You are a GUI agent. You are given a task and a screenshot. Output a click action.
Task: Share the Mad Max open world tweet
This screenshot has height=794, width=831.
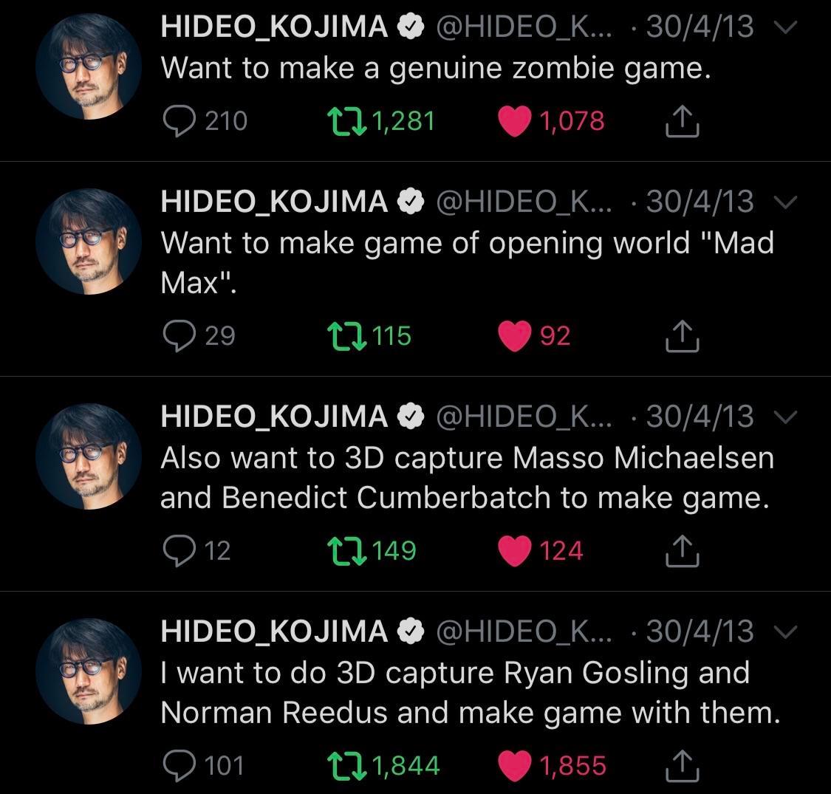[x=682, y=336]
